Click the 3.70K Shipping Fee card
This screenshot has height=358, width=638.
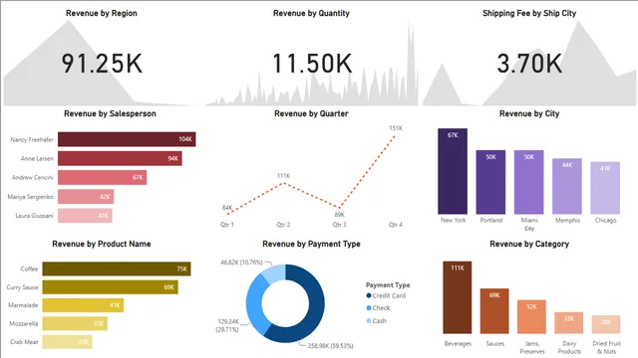pos(529,64)
